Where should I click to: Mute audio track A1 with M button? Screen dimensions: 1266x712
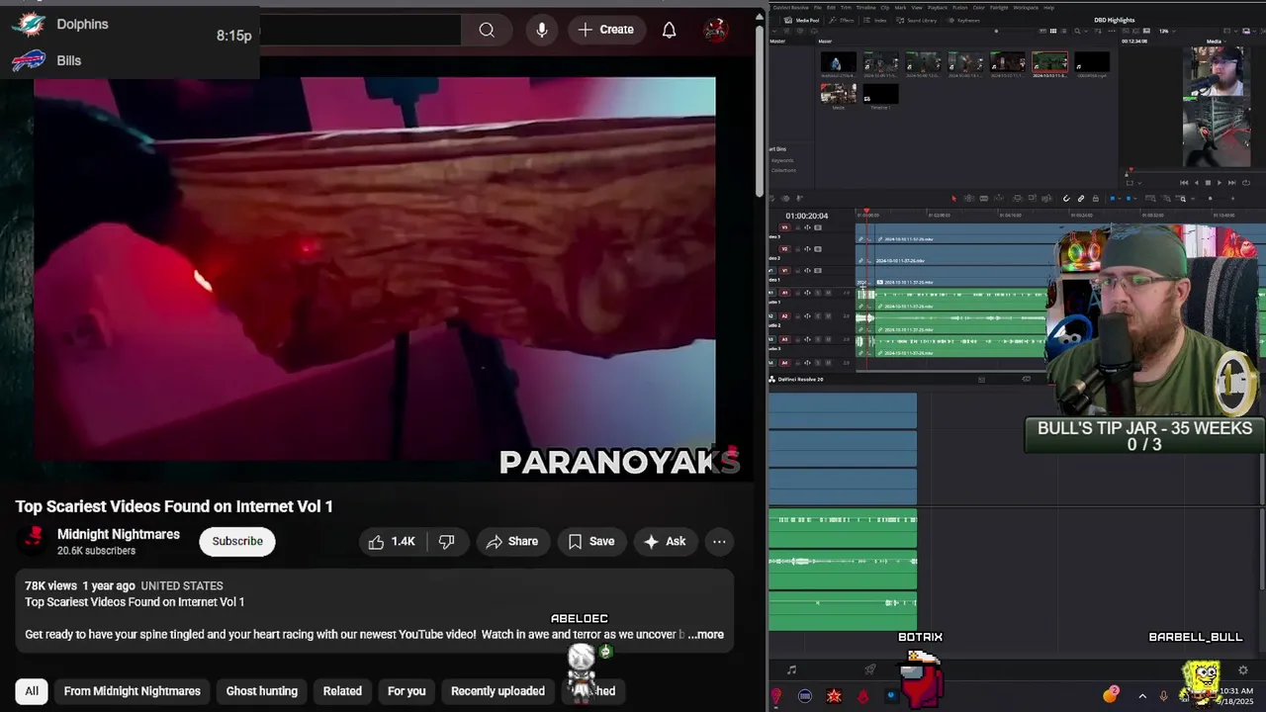(828, 293)
